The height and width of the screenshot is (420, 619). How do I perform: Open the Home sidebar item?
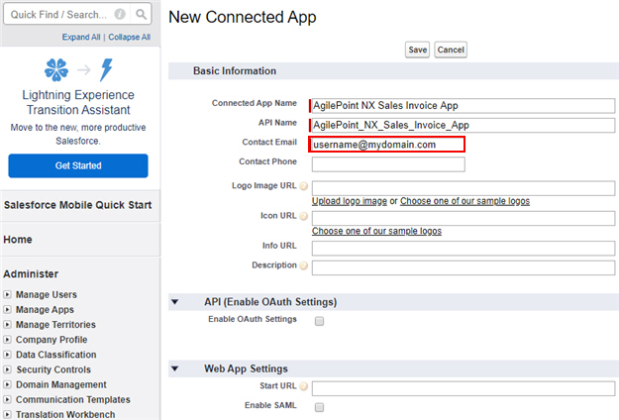(18, 240)
